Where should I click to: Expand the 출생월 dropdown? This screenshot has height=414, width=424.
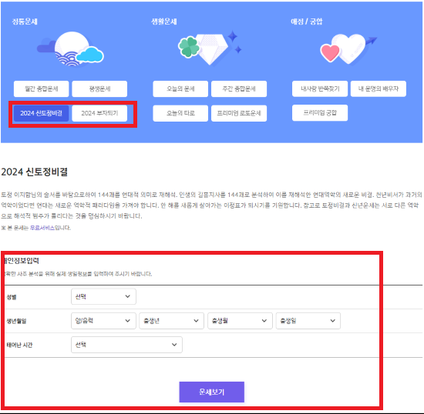pos(240,321)
